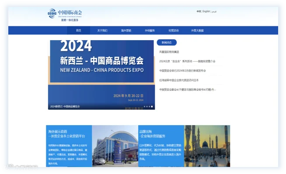
Task: Click the mosque photo thumbnail
Action: click(207, 146)
